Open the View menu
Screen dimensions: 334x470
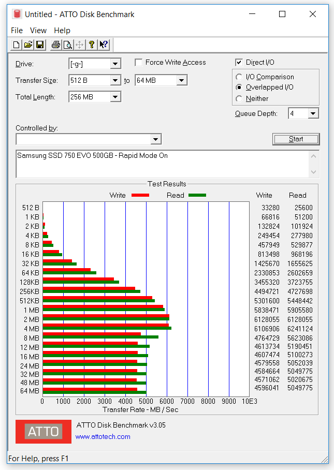pyautogui.click(x=38, y=31)
